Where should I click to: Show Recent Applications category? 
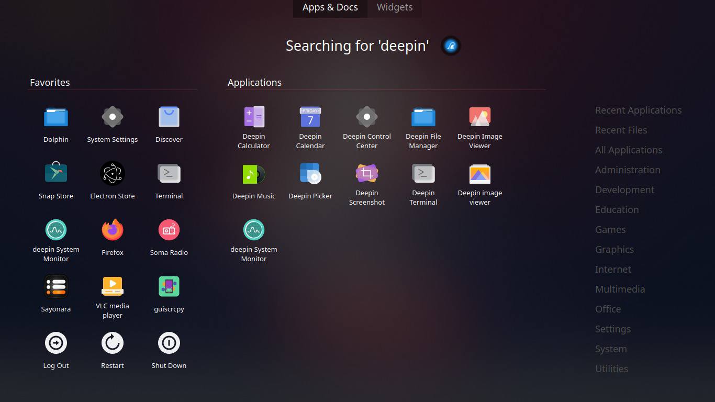(638, 110)
